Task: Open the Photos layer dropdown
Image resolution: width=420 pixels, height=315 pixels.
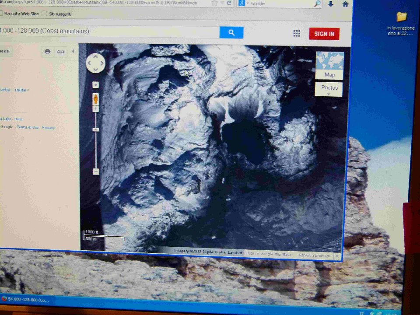Action: [x=329, y=89]
